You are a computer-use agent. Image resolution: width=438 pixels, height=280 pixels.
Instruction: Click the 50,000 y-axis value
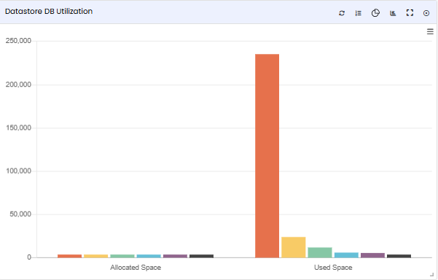tap(20, 214)
